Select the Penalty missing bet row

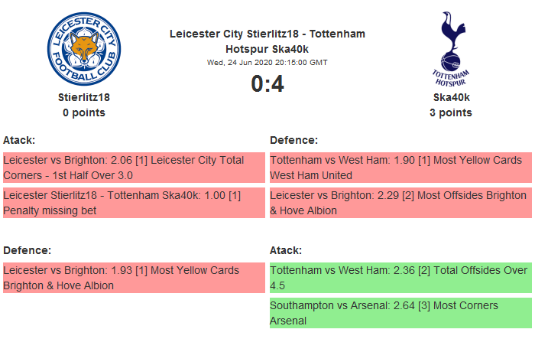pos(134,203)
